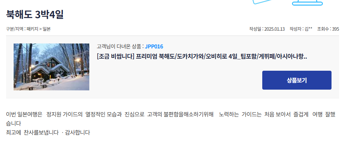Click 정지원 가이드의 in the review text
The image size is (344, 149).
[x=64, y=114]
